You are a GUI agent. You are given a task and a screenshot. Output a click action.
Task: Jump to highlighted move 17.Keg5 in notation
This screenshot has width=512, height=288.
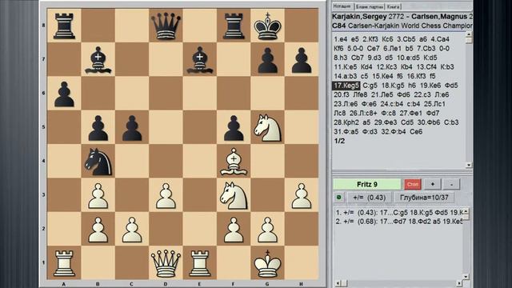tap(346, 86)
